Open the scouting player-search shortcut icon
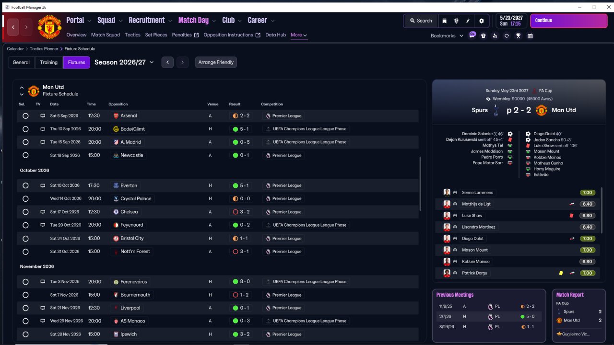614x345 pixels. point(495,36)
